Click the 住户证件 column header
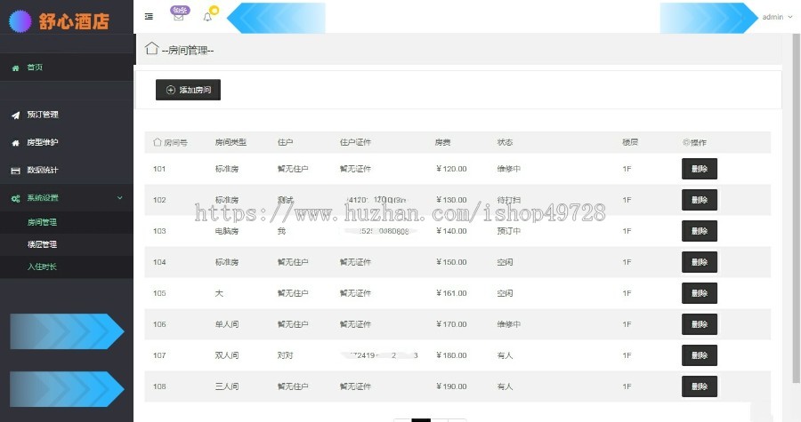801x422 pixels. pyautogui.click(x=355, y=142)
